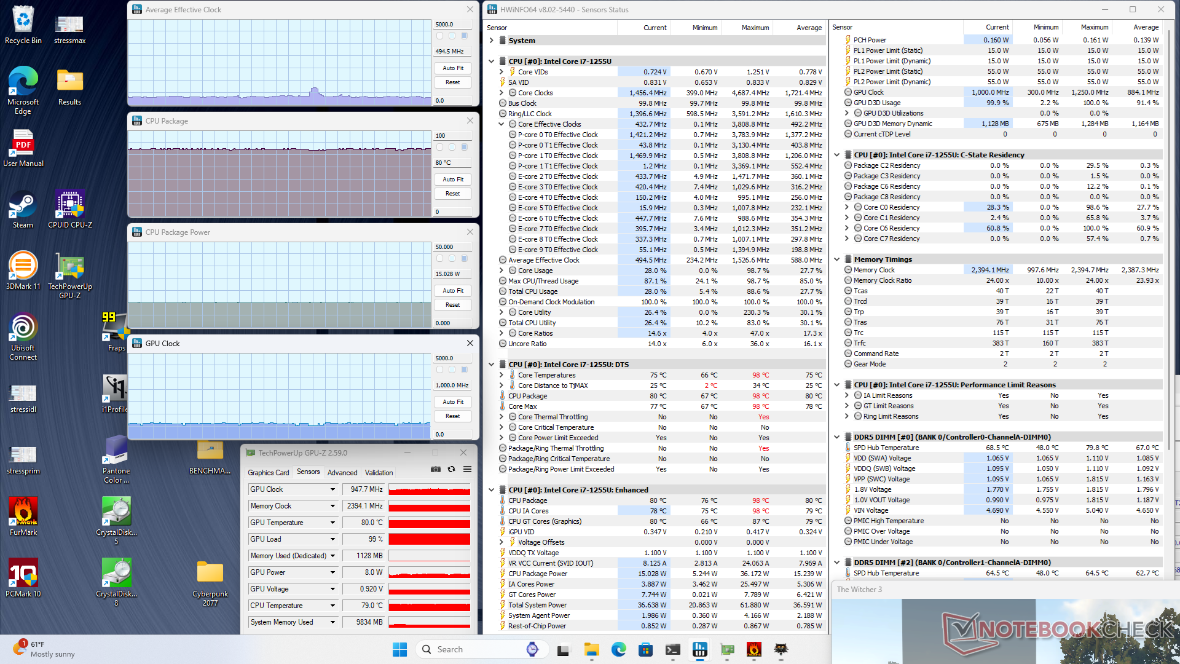Open the 3DMark 11 desktop icon
The image size is (1180, 664).
23,271
